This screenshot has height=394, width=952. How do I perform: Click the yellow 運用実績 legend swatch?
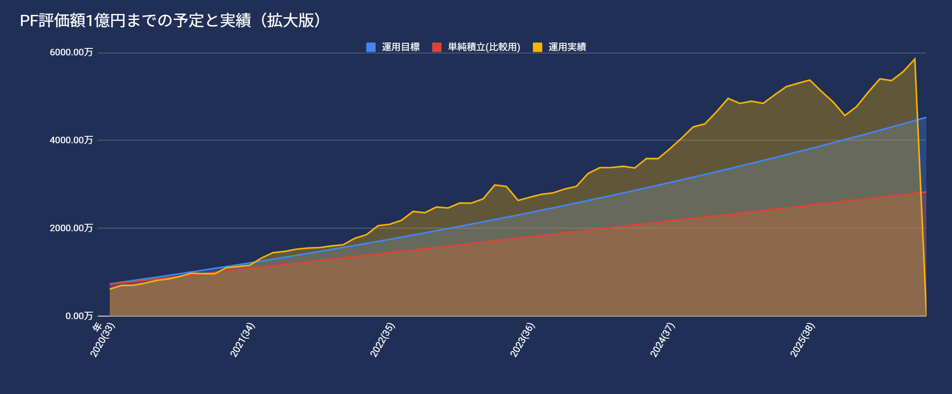(x=537, y=47)
